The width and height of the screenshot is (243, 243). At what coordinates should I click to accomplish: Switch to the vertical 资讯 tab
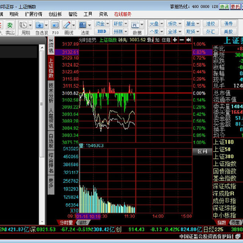pyautogui.click(x=51, y=48)
